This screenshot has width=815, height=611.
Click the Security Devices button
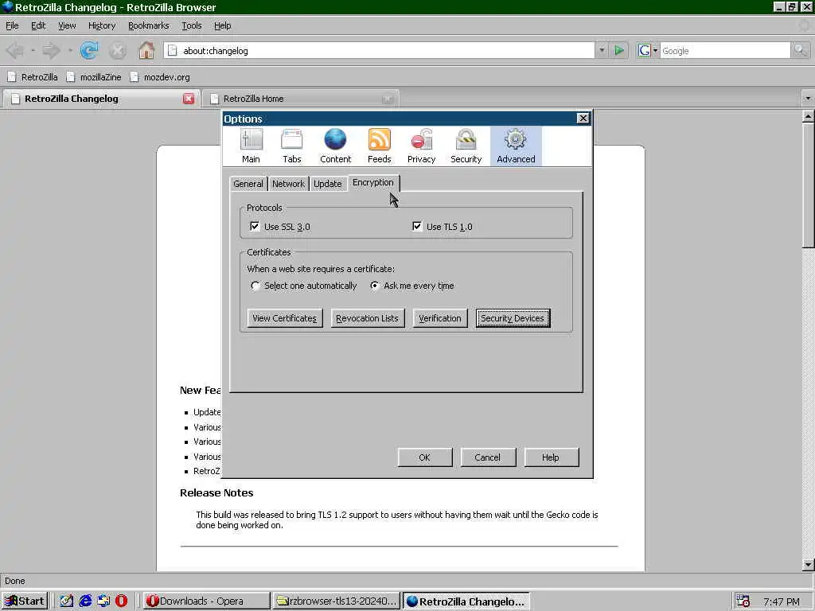point(513,318)
